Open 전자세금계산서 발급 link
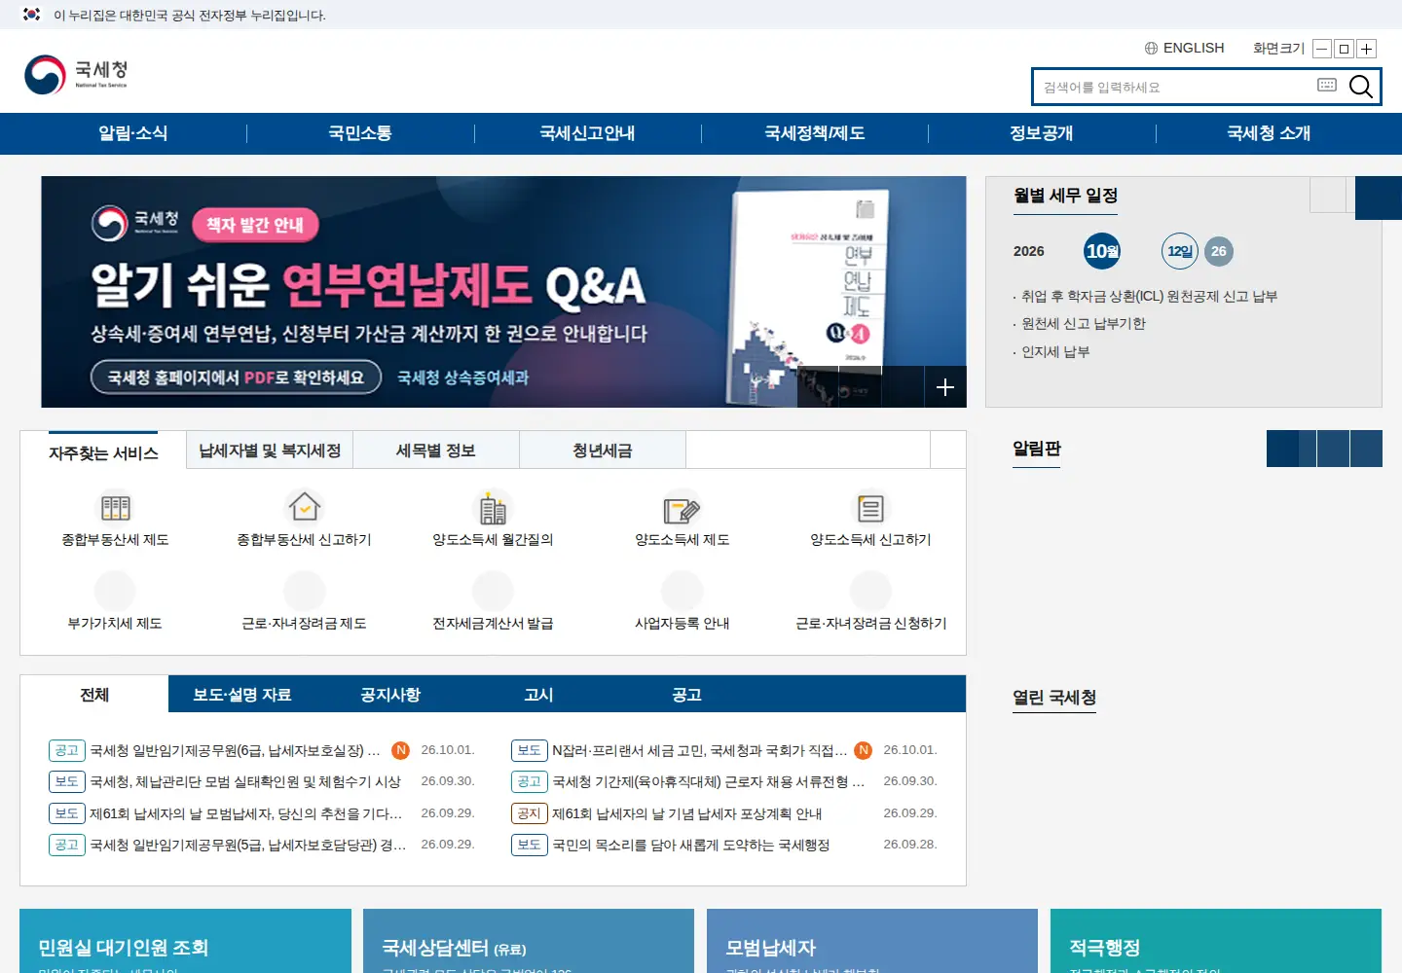 coord(493,623)
